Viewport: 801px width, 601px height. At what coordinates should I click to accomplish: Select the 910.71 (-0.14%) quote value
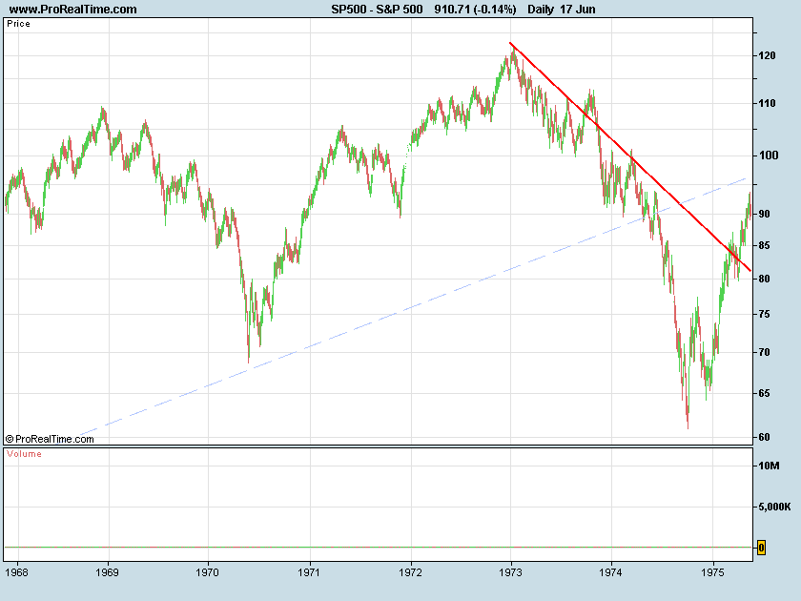pyautogui.click(x=475, y=10)
